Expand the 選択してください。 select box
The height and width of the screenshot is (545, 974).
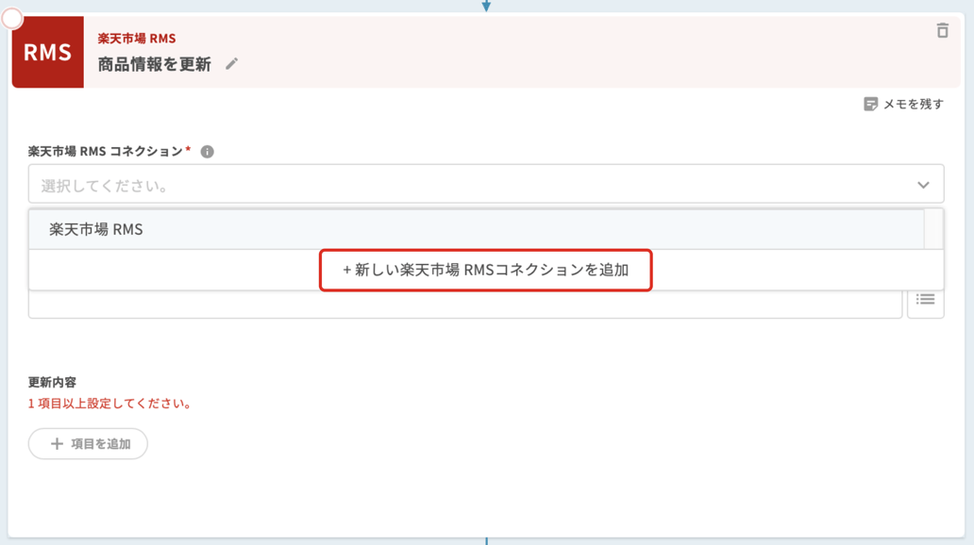click(472, 184)
